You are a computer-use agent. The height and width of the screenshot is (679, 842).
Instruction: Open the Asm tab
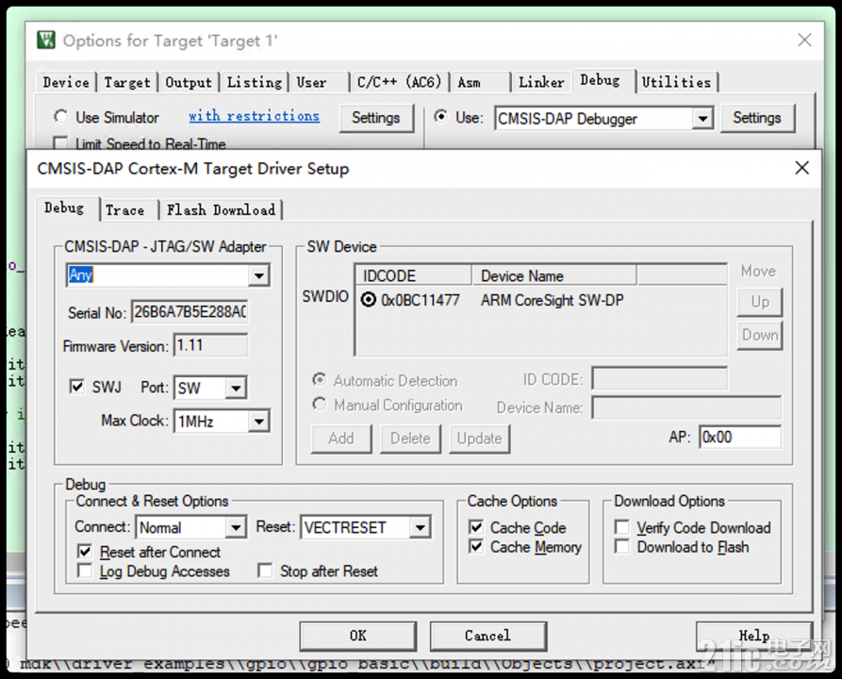click(x=480, y=82)
